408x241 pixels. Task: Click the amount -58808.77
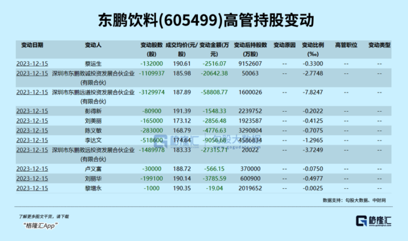tap(214, 92)
